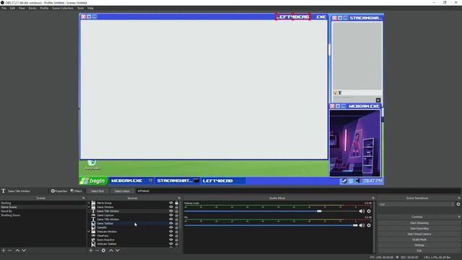The width and height of the screenshot is (462, 260).
Task: Open the Docks menu
Action: click(x=32, y=8)
